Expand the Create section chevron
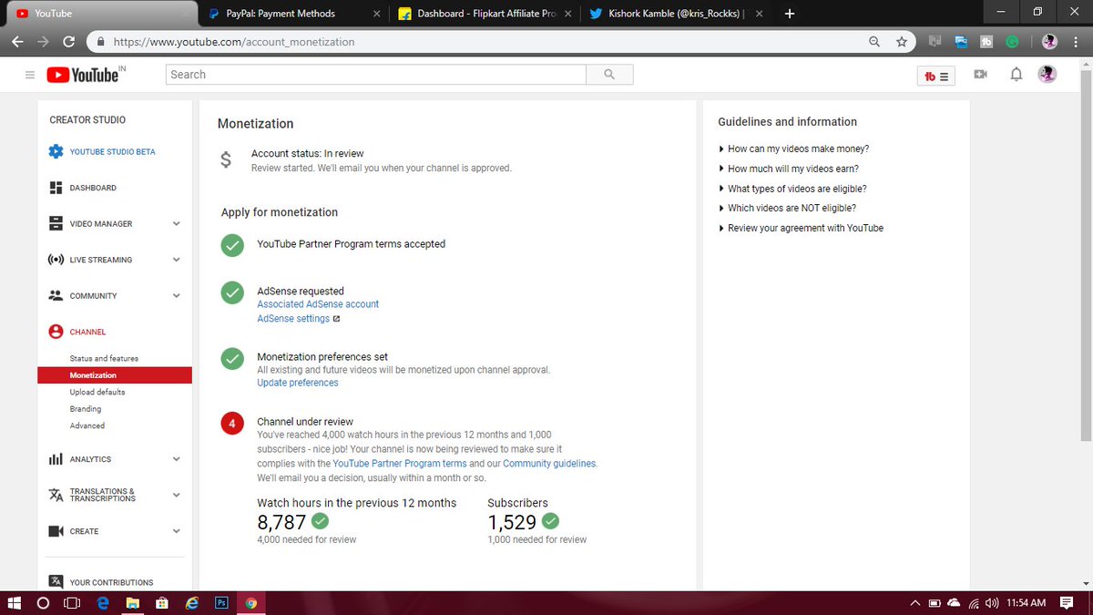Viewport: 1093px width, 615px height. pos(176,531)
